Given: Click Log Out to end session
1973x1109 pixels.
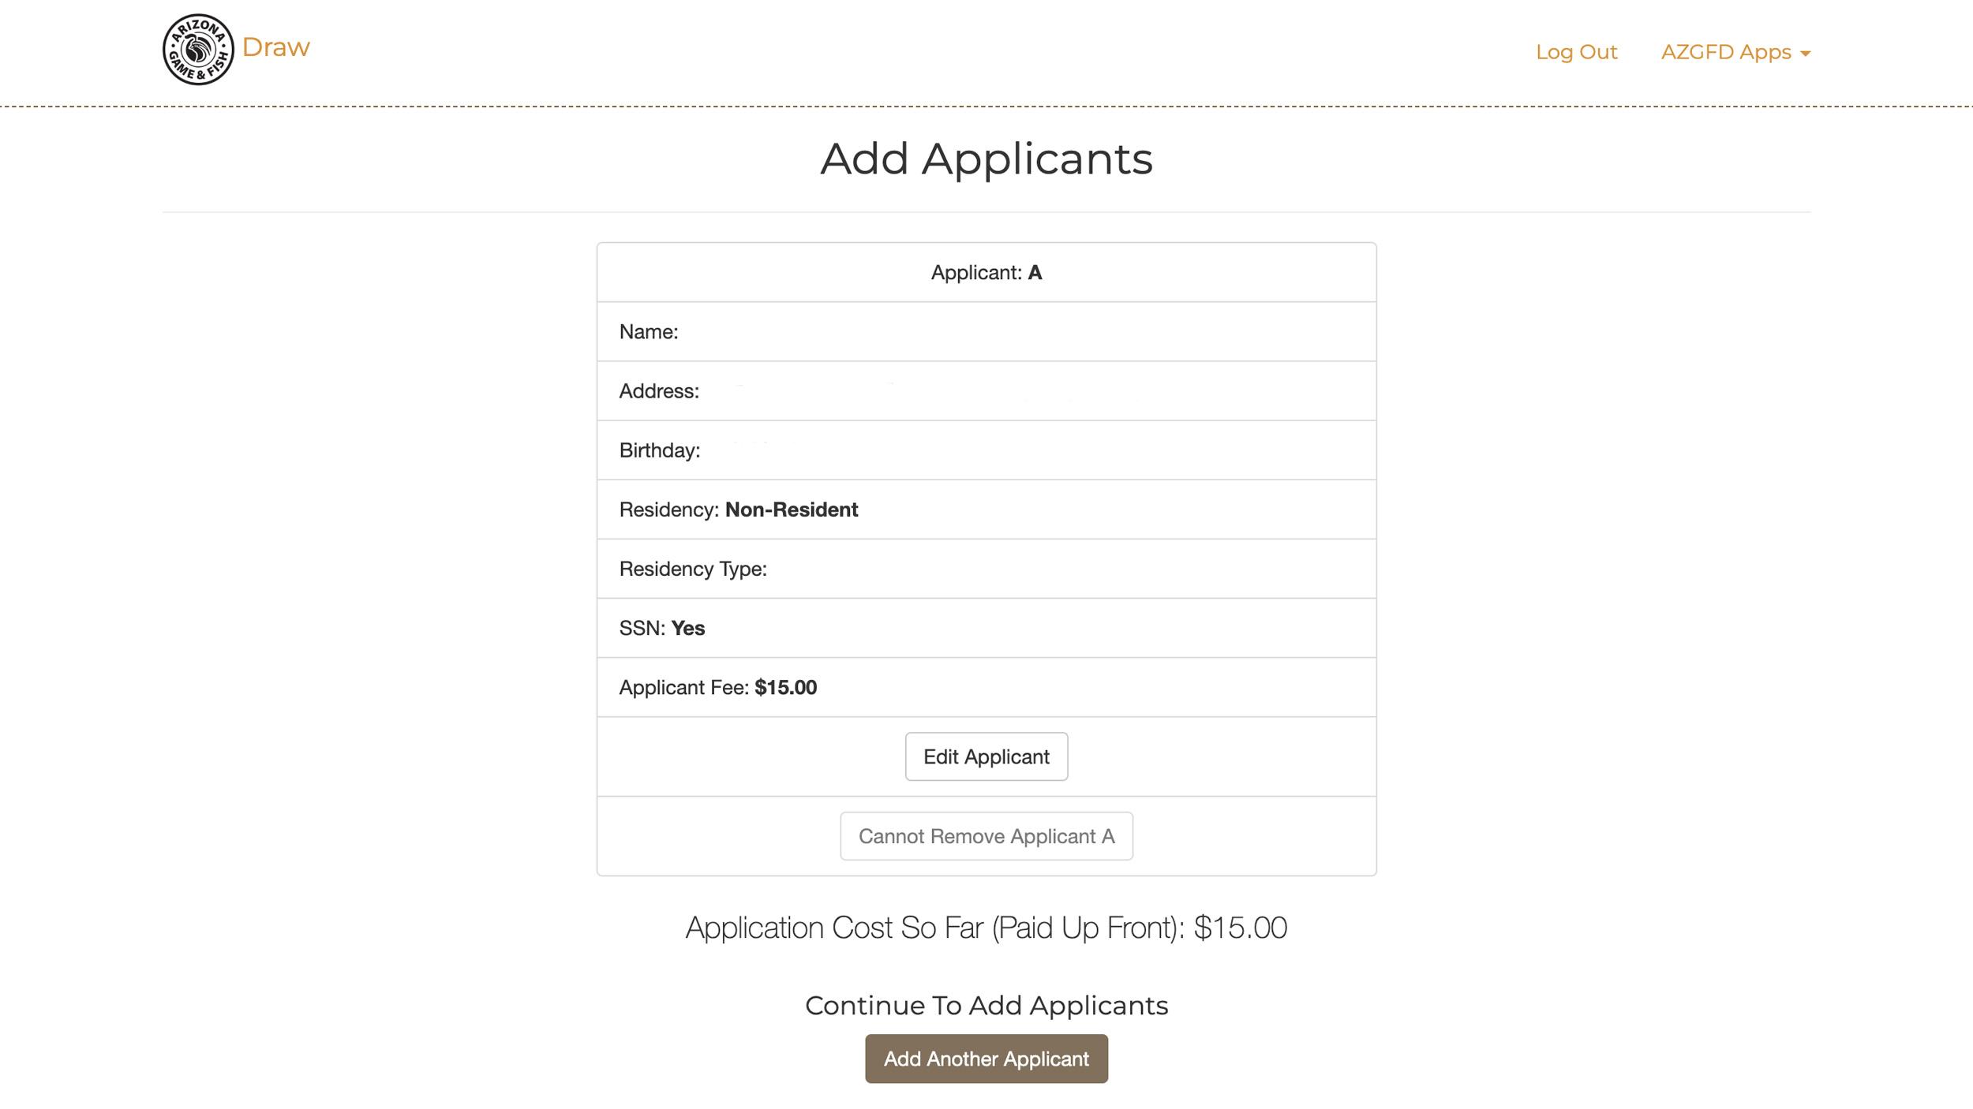Looking at the screenshot, I should pos(1576,52).
